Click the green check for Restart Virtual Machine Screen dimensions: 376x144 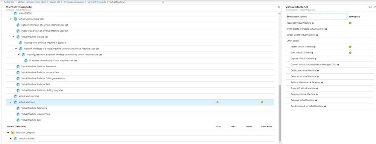pos(350,47)
